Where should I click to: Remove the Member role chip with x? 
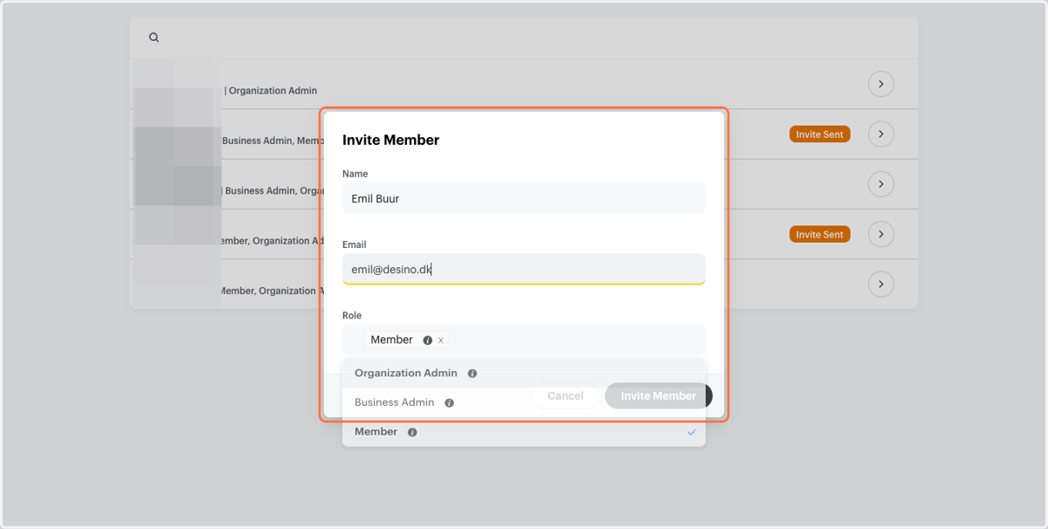click(x=440, y=340)
